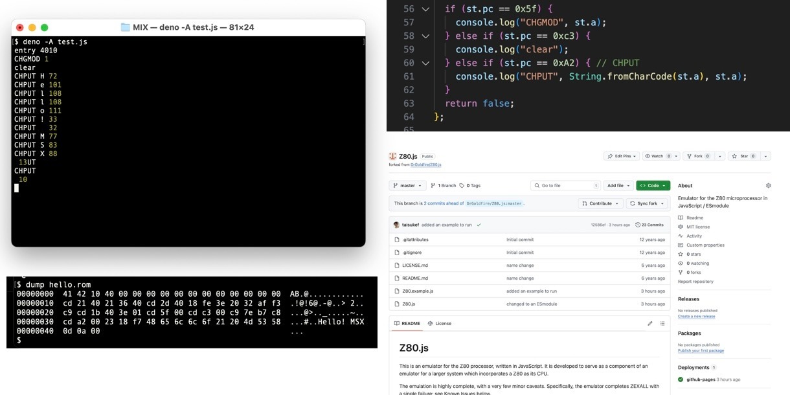Click the Go to file search field
790x395 pixels.
(x=565, y=185)
